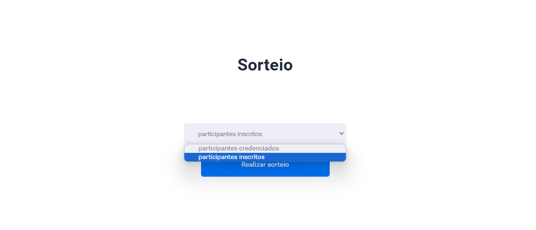Click the "Realizar sorteio" button
This screenshot has height=230, width=536.
click(265, 169)
